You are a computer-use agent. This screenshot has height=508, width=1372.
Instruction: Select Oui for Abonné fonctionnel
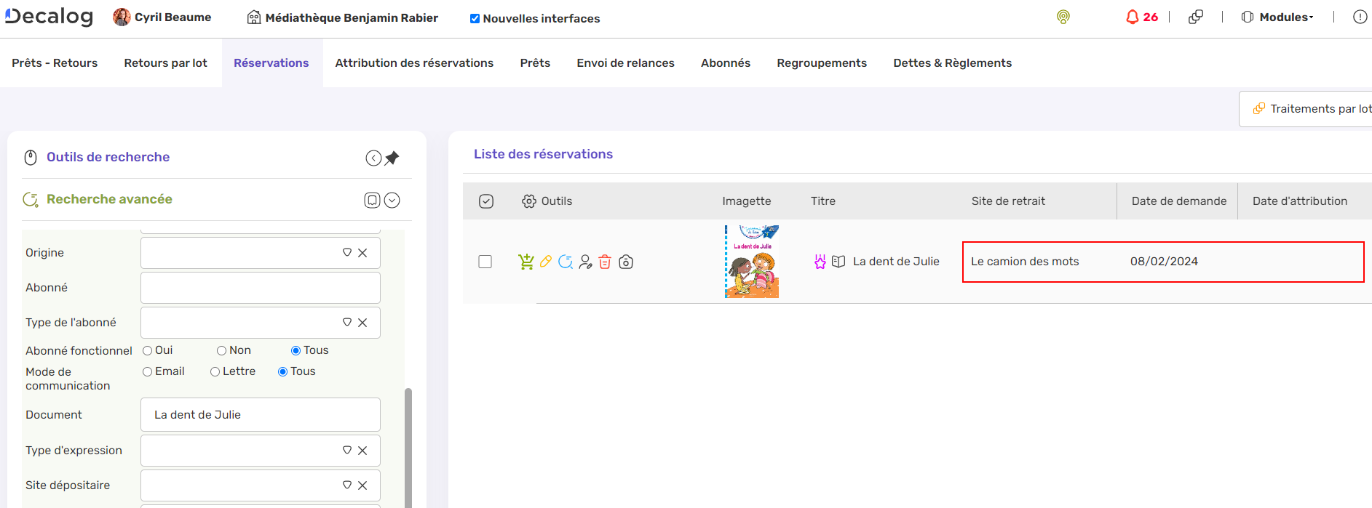(148, 350)
